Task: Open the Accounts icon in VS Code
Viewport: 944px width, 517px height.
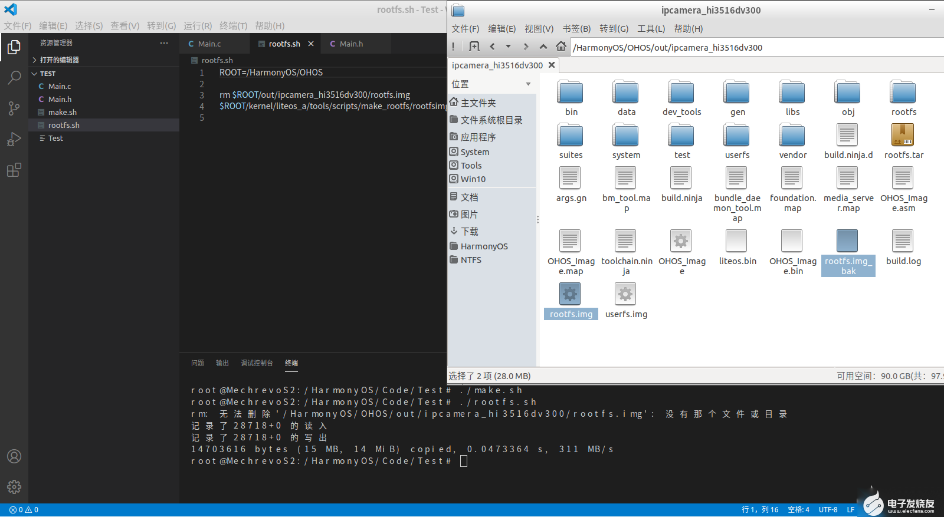Action: tap(14, 456)
